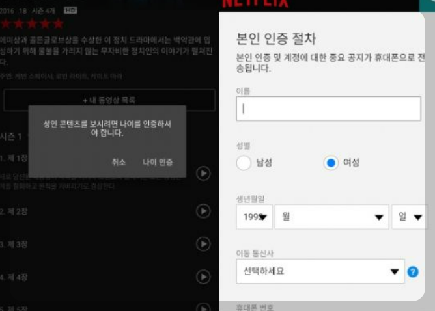
Task: Click the 이름 name input field
Action: pyautogui.click(x=328, y=109)
